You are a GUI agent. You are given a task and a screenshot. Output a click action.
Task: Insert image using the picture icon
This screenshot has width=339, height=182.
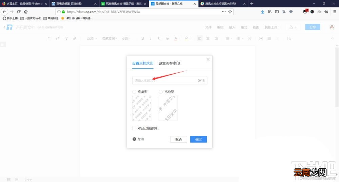click(261, 38)
